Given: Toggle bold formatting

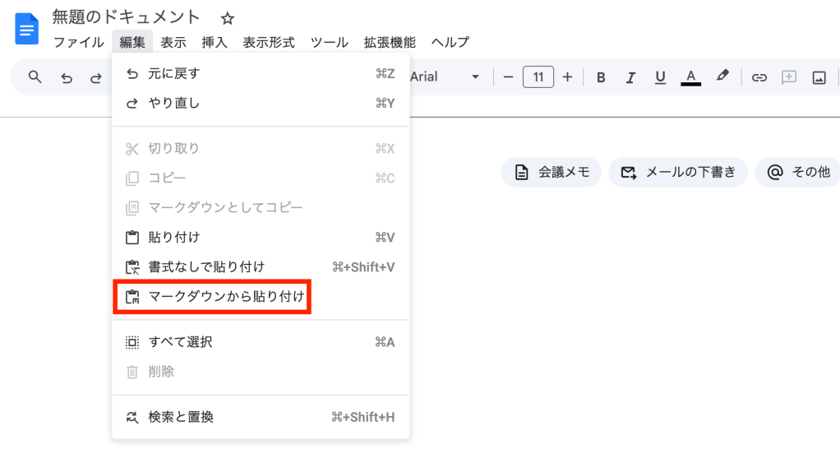Looking at the screenshot, I should pos(601,77).
